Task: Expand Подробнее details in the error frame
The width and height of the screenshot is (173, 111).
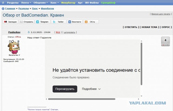Action: coord(91,89)
